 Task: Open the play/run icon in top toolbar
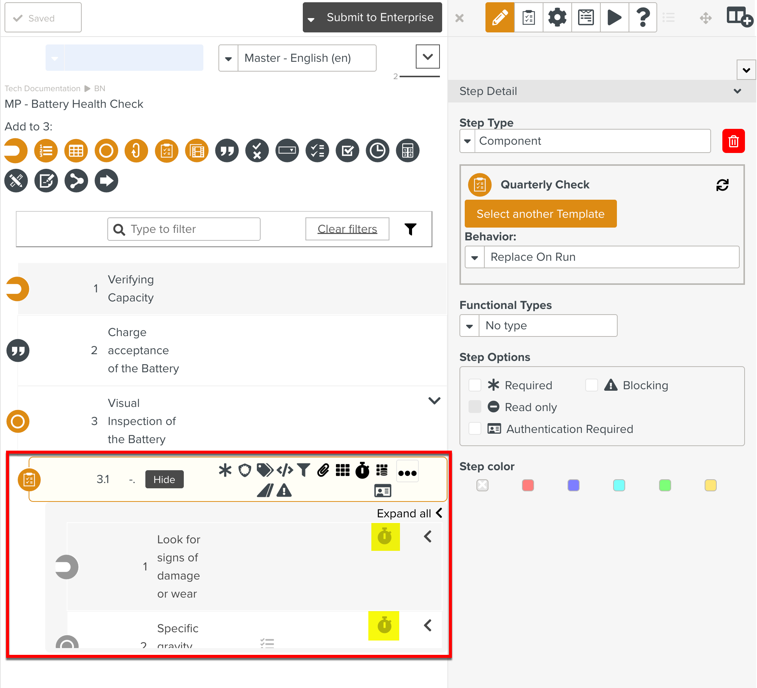click(614, 17)
